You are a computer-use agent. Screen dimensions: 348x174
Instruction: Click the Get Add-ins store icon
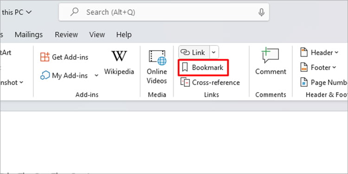tap(45, 57)
